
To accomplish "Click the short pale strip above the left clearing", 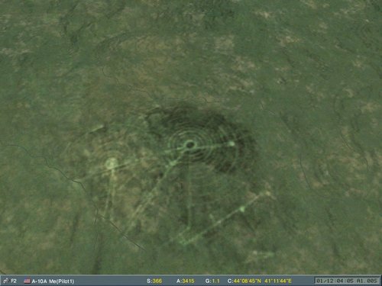I will point(97,128).
